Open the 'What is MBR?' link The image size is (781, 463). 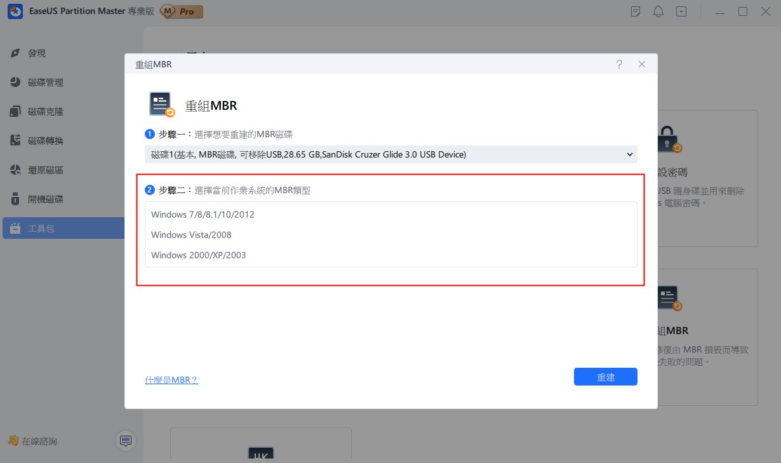tap(171, 380)
